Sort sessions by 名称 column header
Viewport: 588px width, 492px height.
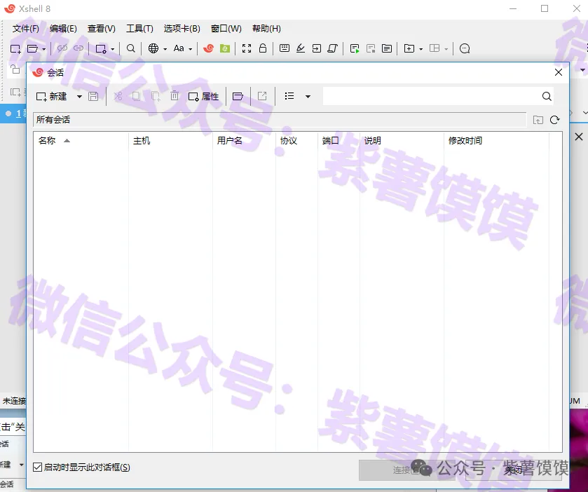[48, 141]
